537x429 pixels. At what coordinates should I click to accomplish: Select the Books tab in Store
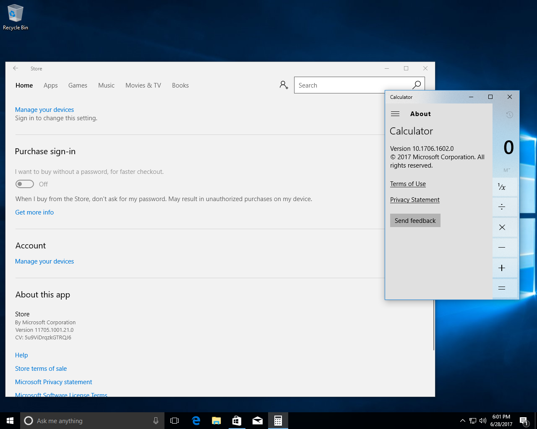(180, 85)
